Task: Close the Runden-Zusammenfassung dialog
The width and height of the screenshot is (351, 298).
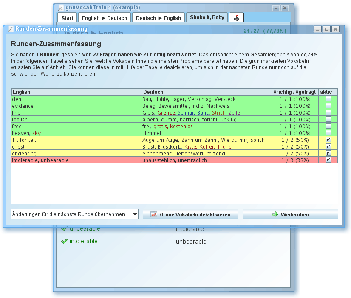Action: click(335, 29)
